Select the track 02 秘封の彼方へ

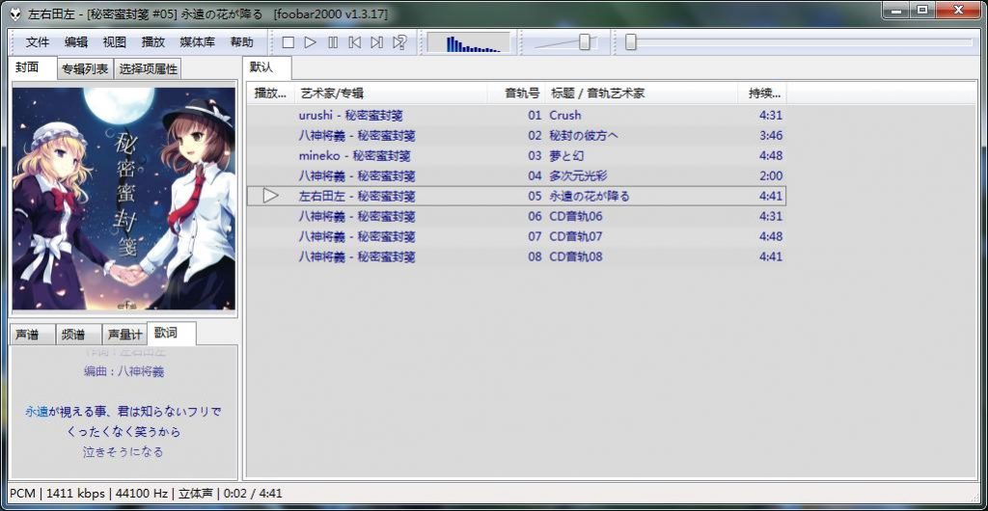516,135
